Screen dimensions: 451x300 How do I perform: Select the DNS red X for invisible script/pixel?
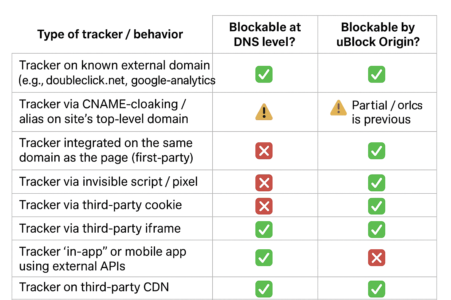(264, 183)
